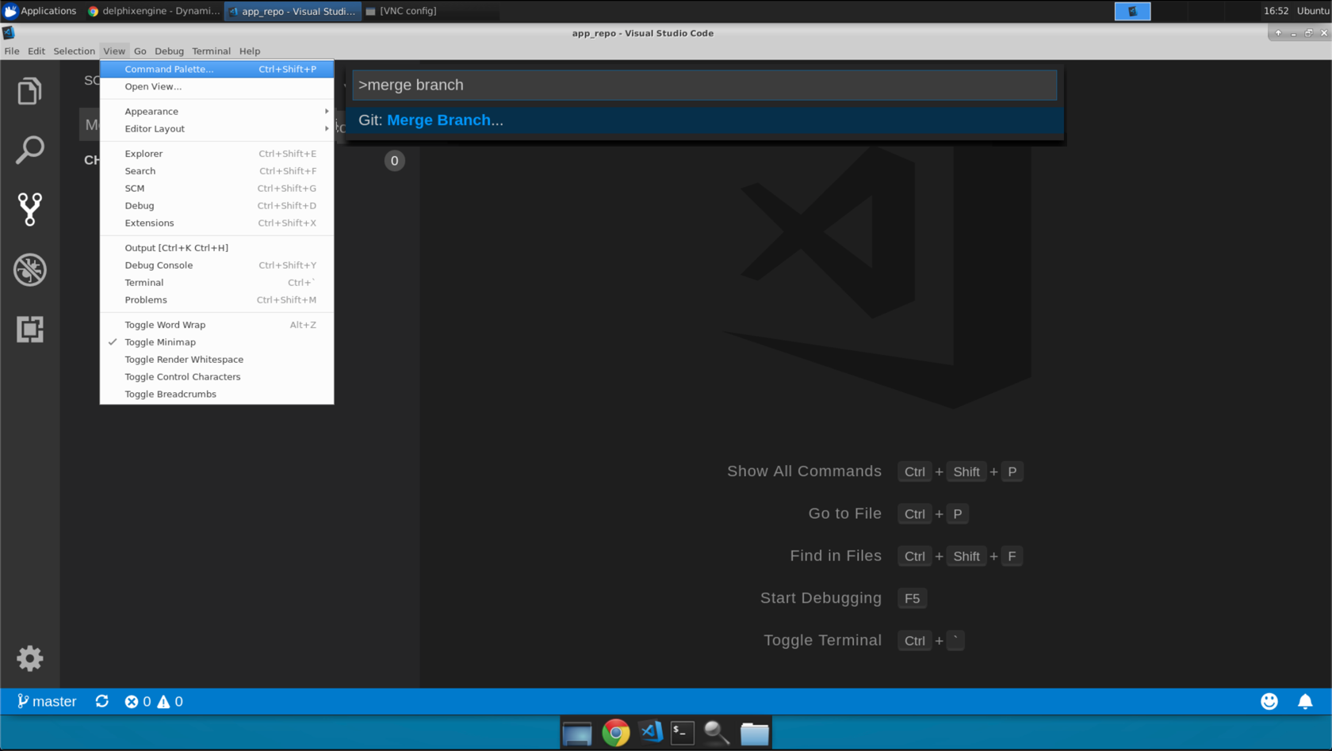Toggle Word Wrap in the View menu
1332x751 pixels.
[x=165, y=325]
